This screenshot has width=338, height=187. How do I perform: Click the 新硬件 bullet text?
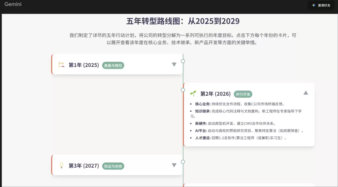coord(235,124)
